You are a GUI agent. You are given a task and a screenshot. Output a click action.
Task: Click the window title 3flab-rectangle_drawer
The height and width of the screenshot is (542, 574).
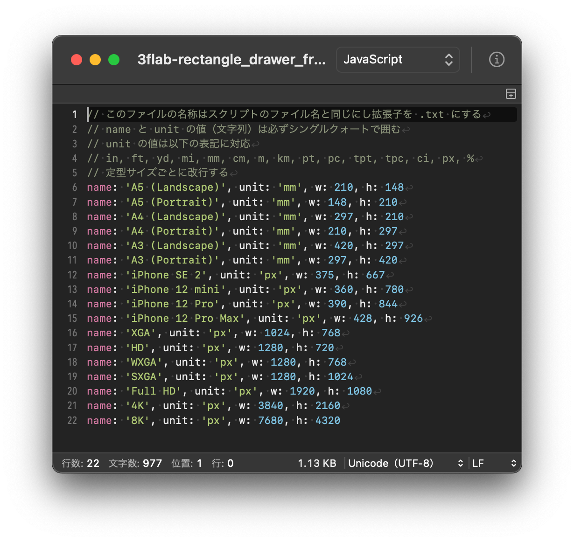click(231, 60)
